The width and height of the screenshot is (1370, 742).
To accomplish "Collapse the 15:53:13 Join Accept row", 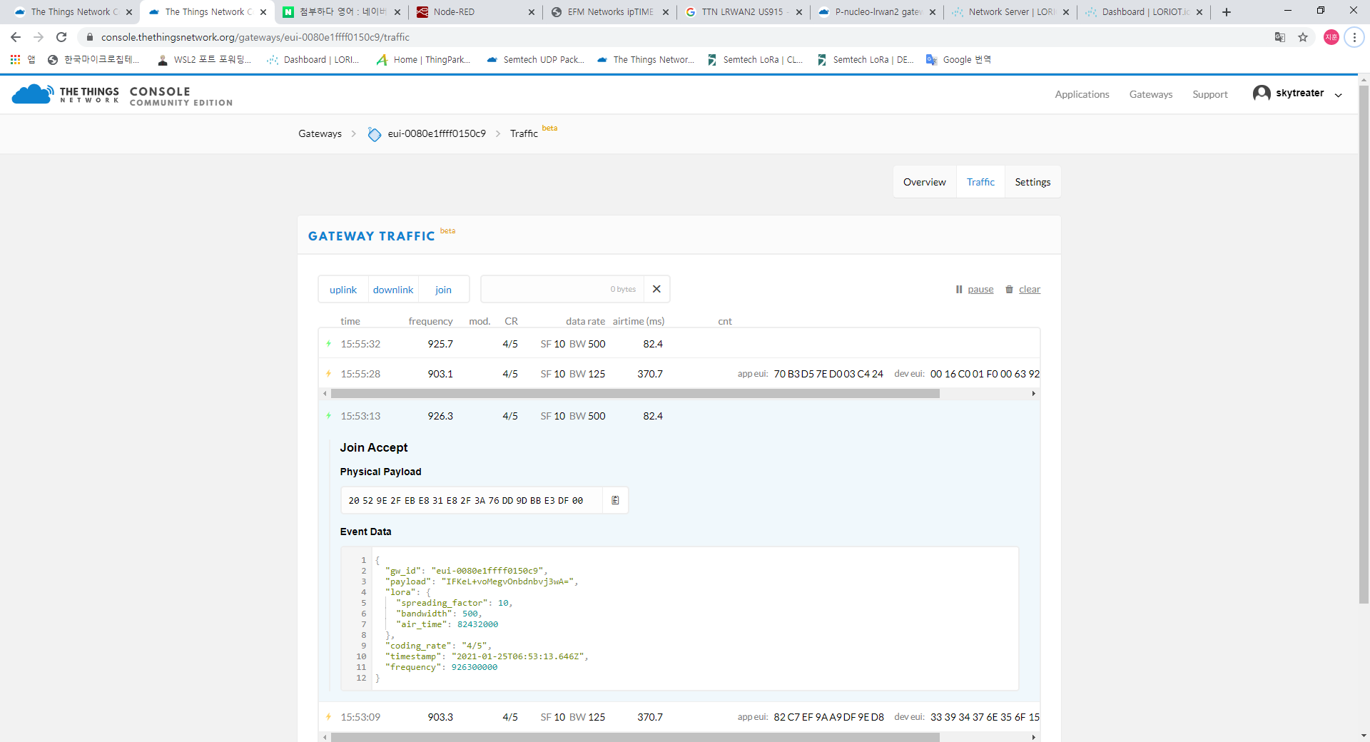I will click(499, 416).
